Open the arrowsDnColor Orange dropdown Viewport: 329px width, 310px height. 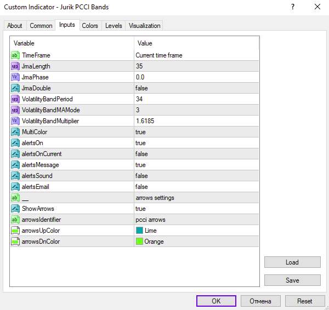coord(196,242)
